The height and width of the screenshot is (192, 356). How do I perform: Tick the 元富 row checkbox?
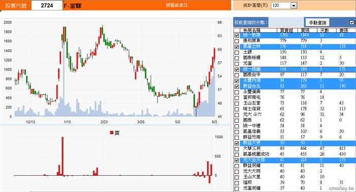pyautogui.click(x=236, y=64)
